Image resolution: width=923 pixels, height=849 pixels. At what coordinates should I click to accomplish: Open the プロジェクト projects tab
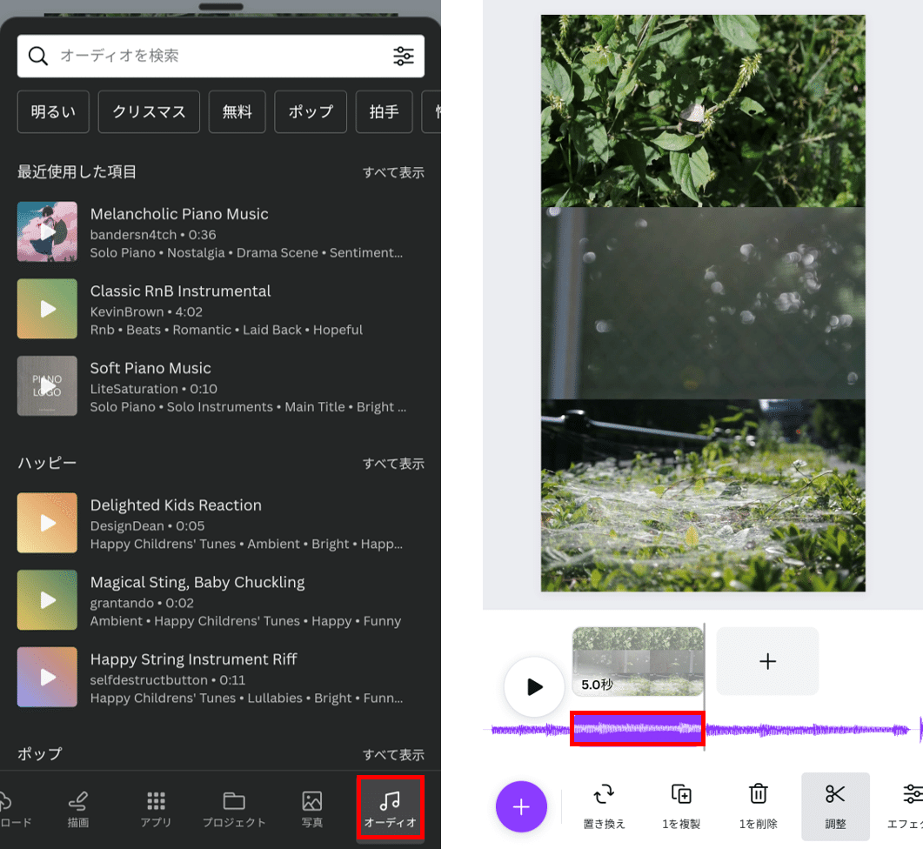pos(234,810)
